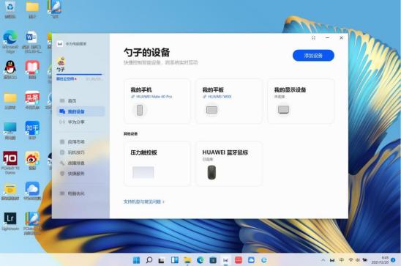This screenshot has height=266, width=401.
Task: Open the 我的平板 device card
Action: (x=229, y=101)
